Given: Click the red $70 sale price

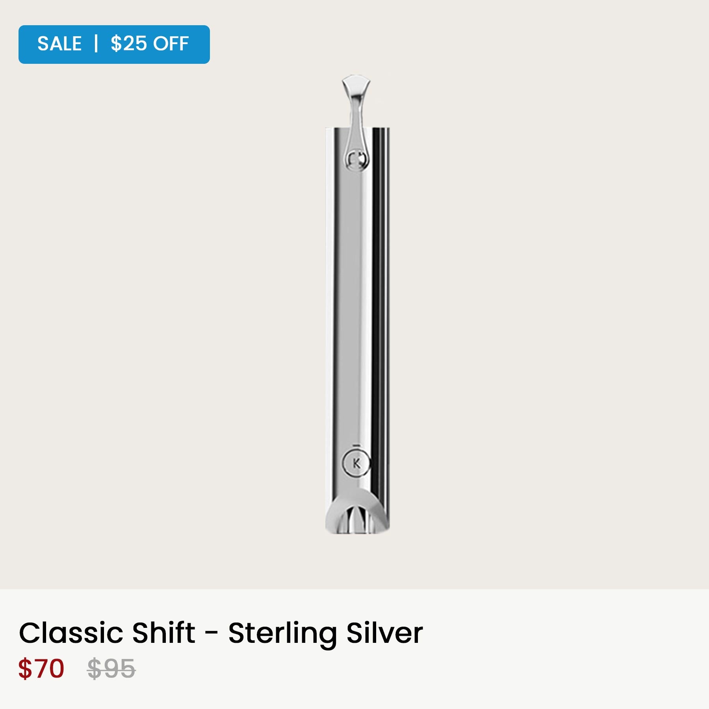Looking at the screenshot, I should click(41, 669).
